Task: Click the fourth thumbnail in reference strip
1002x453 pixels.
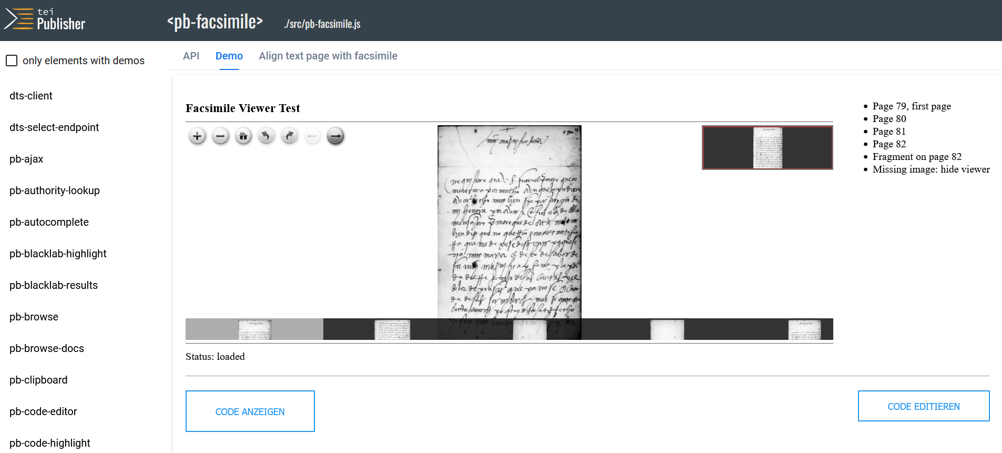Action: [x=667, y=329]
